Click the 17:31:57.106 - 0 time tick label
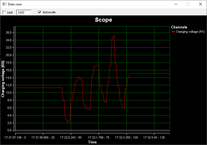This screenshot has height=145, width=207. [x=15, y=137]
